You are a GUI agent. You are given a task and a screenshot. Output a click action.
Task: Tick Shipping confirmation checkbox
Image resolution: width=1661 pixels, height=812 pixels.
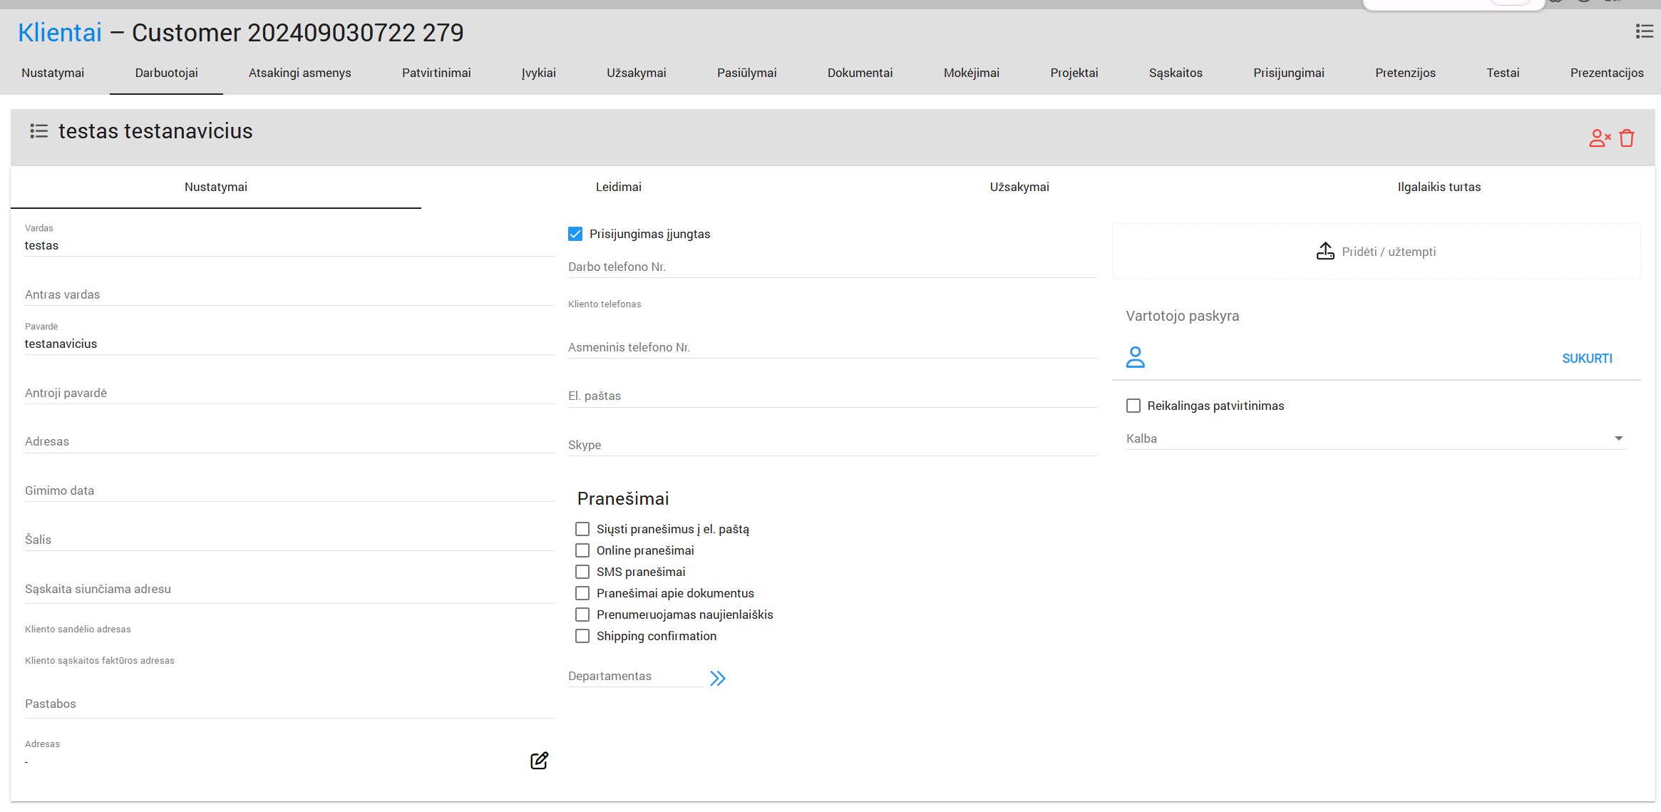click(x=582, y=636)
